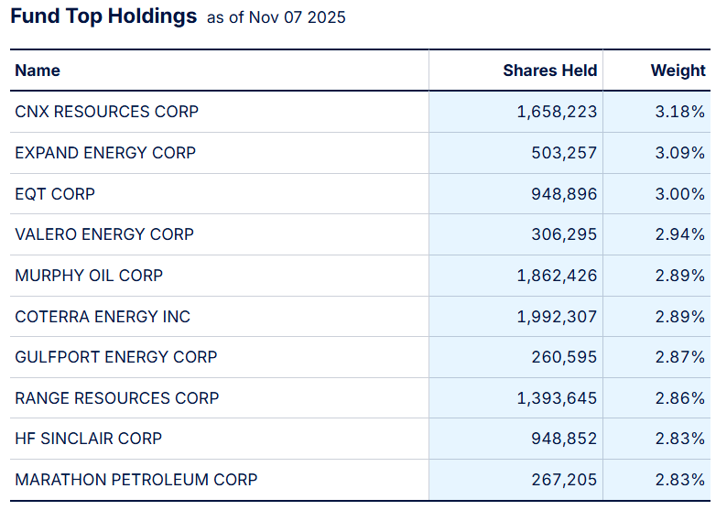
Task: Select MARATHON PETROLEUM CORP holding
Action: pyautogui.click(x=136, y=480)
